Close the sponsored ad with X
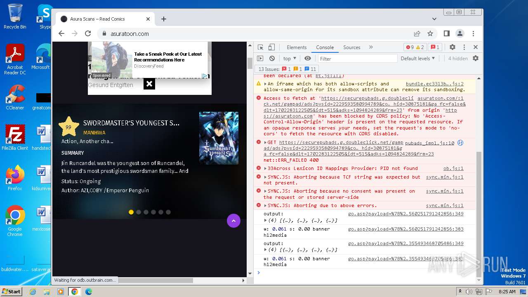The image size is (528, 297). pos(149,84)
